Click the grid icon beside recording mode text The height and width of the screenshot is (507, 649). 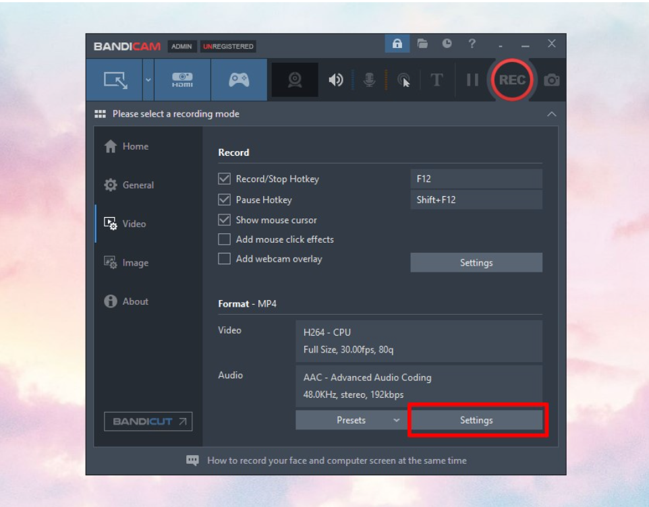[x=100, y=114]
